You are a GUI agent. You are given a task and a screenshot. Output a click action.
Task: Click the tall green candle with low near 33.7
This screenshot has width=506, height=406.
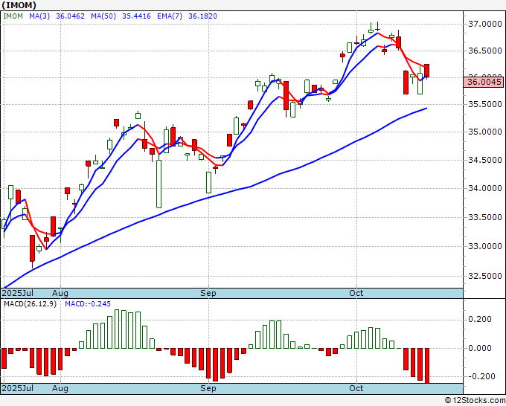point(158,184)
